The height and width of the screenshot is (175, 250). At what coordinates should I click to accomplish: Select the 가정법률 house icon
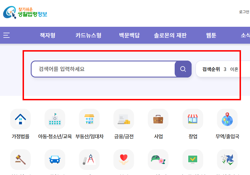click(20, 119)
